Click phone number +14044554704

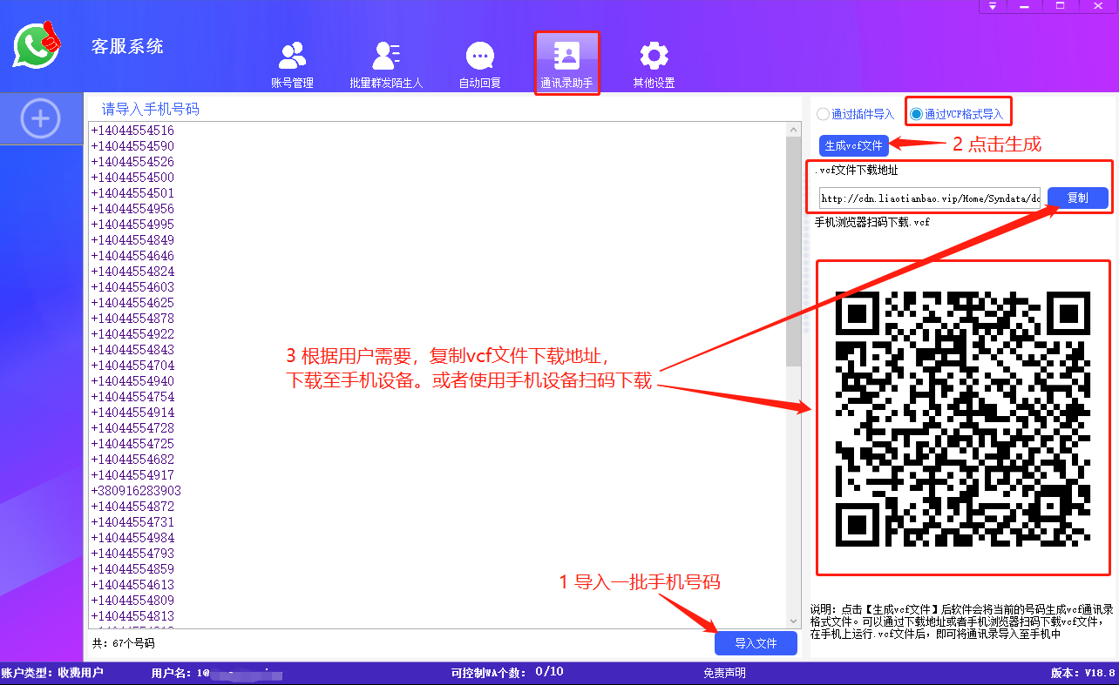(132, 366)
